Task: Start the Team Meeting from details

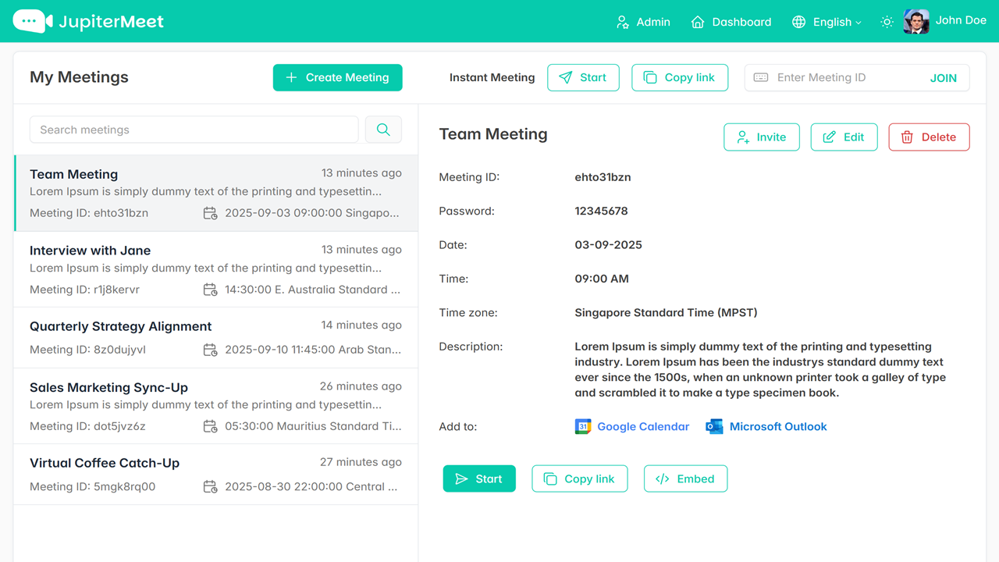Action: [479, 479]
